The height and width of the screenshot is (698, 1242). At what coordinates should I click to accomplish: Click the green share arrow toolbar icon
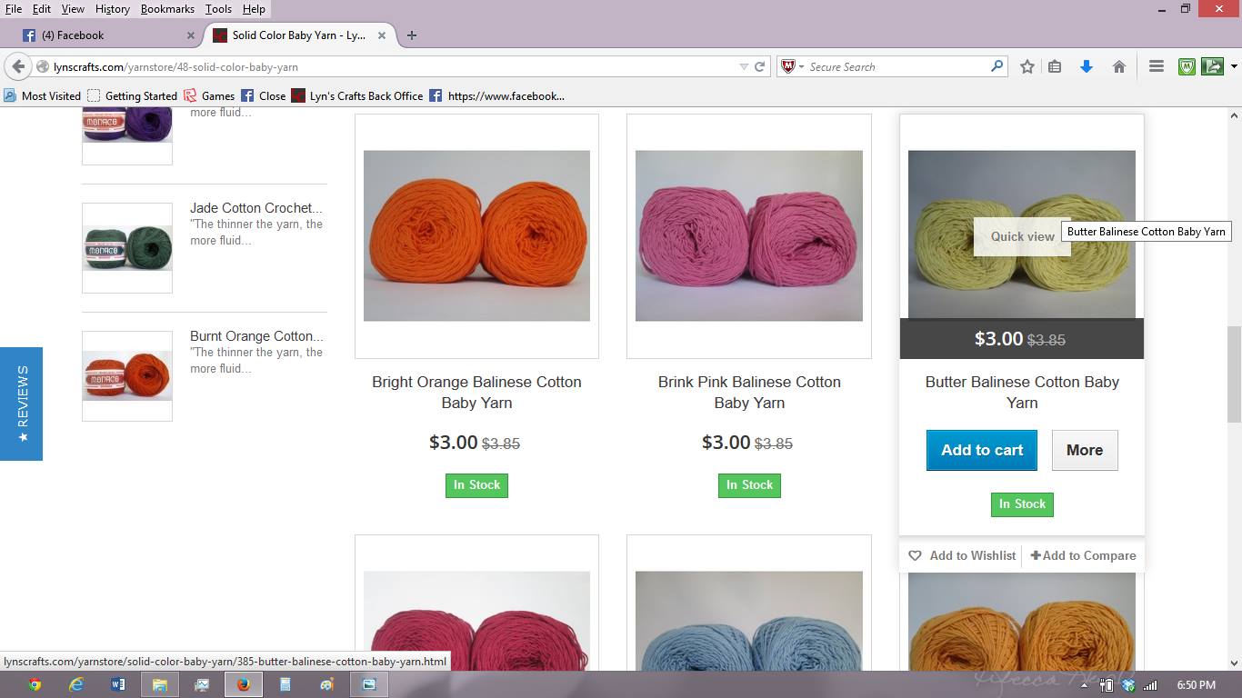[1212, 66]
